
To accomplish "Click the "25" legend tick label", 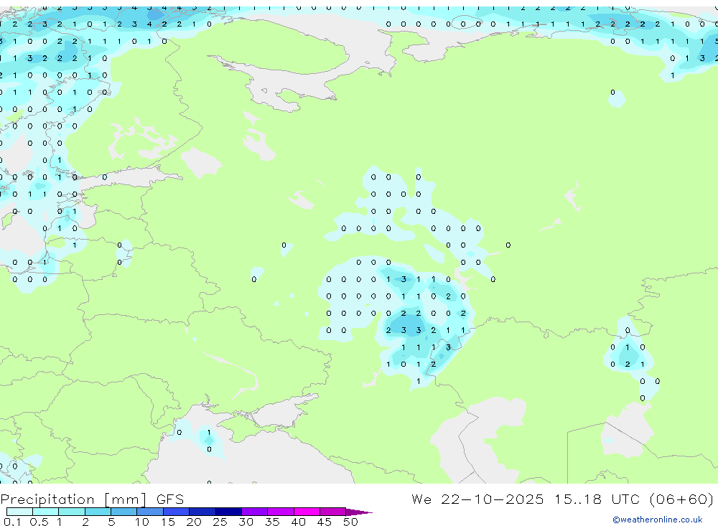I will coord(220,522).
